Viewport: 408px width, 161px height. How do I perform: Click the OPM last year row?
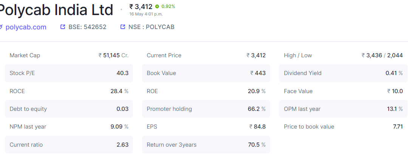tap(343, 109)
